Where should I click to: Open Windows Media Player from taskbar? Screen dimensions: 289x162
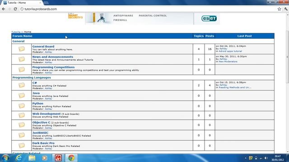pyautogui.click(x=44, y=158)
